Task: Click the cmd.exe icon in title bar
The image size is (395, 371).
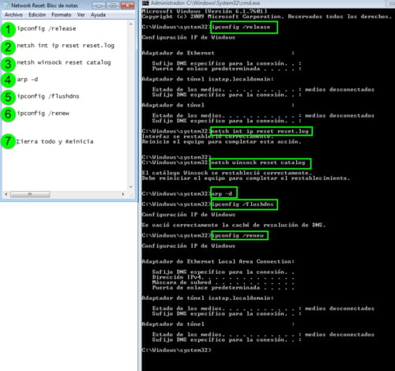Action: pyautogui.click(x=145, y=3)
